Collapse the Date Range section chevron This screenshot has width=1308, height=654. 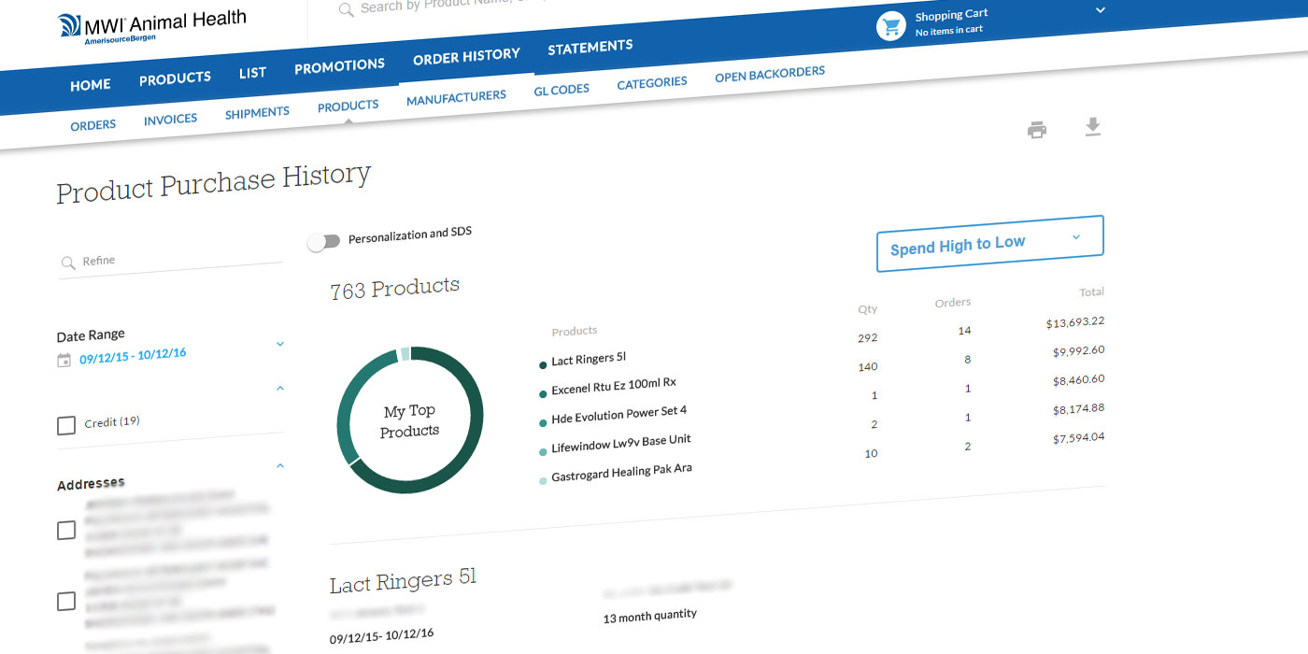[279, 344]
